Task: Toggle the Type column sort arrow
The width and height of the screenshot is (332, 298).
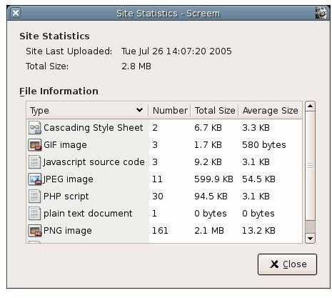Action: tap(139, 110)
